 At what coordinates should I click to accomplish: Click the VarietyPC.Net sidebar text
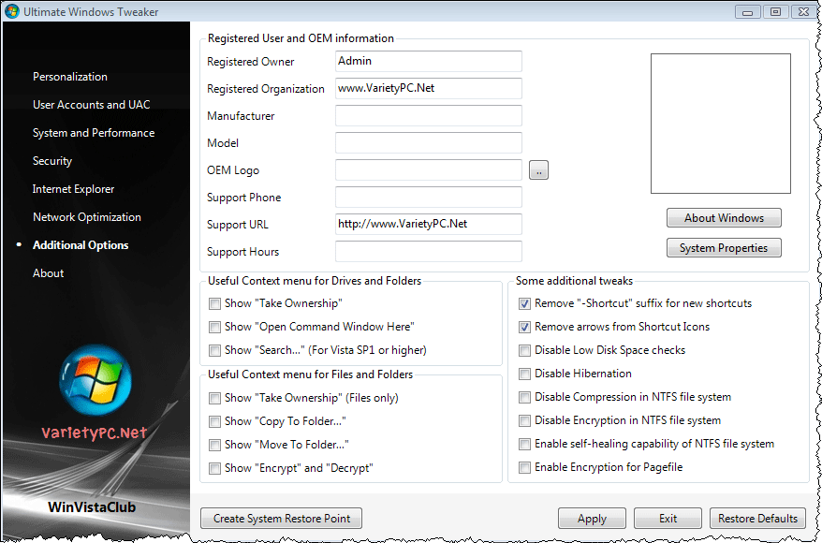click(x=95, y=433)
